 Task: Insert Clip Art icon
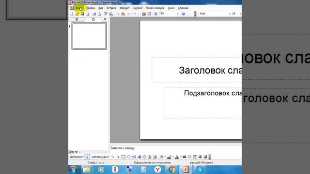[x=150, y=157]
